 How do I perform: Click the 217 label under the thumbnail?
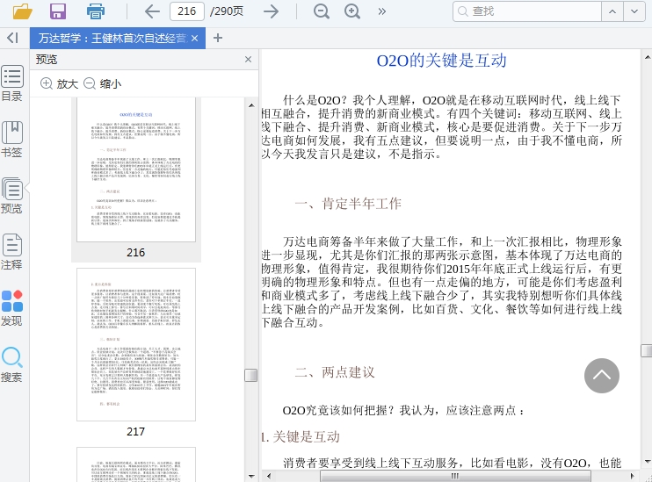(x=136, y=432)
